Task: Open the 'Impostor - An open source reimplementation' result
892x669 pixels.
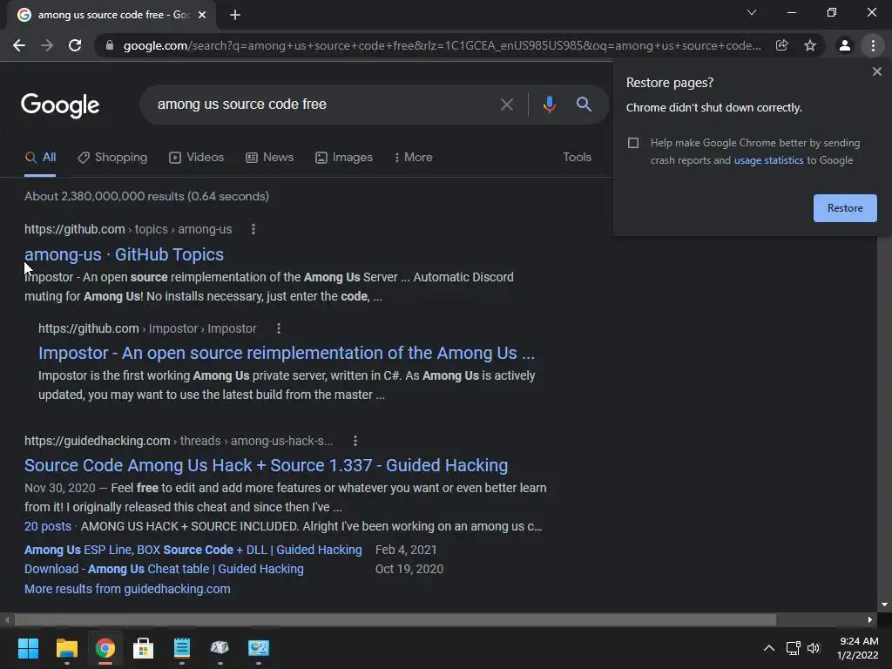Action: pos(287,354)
